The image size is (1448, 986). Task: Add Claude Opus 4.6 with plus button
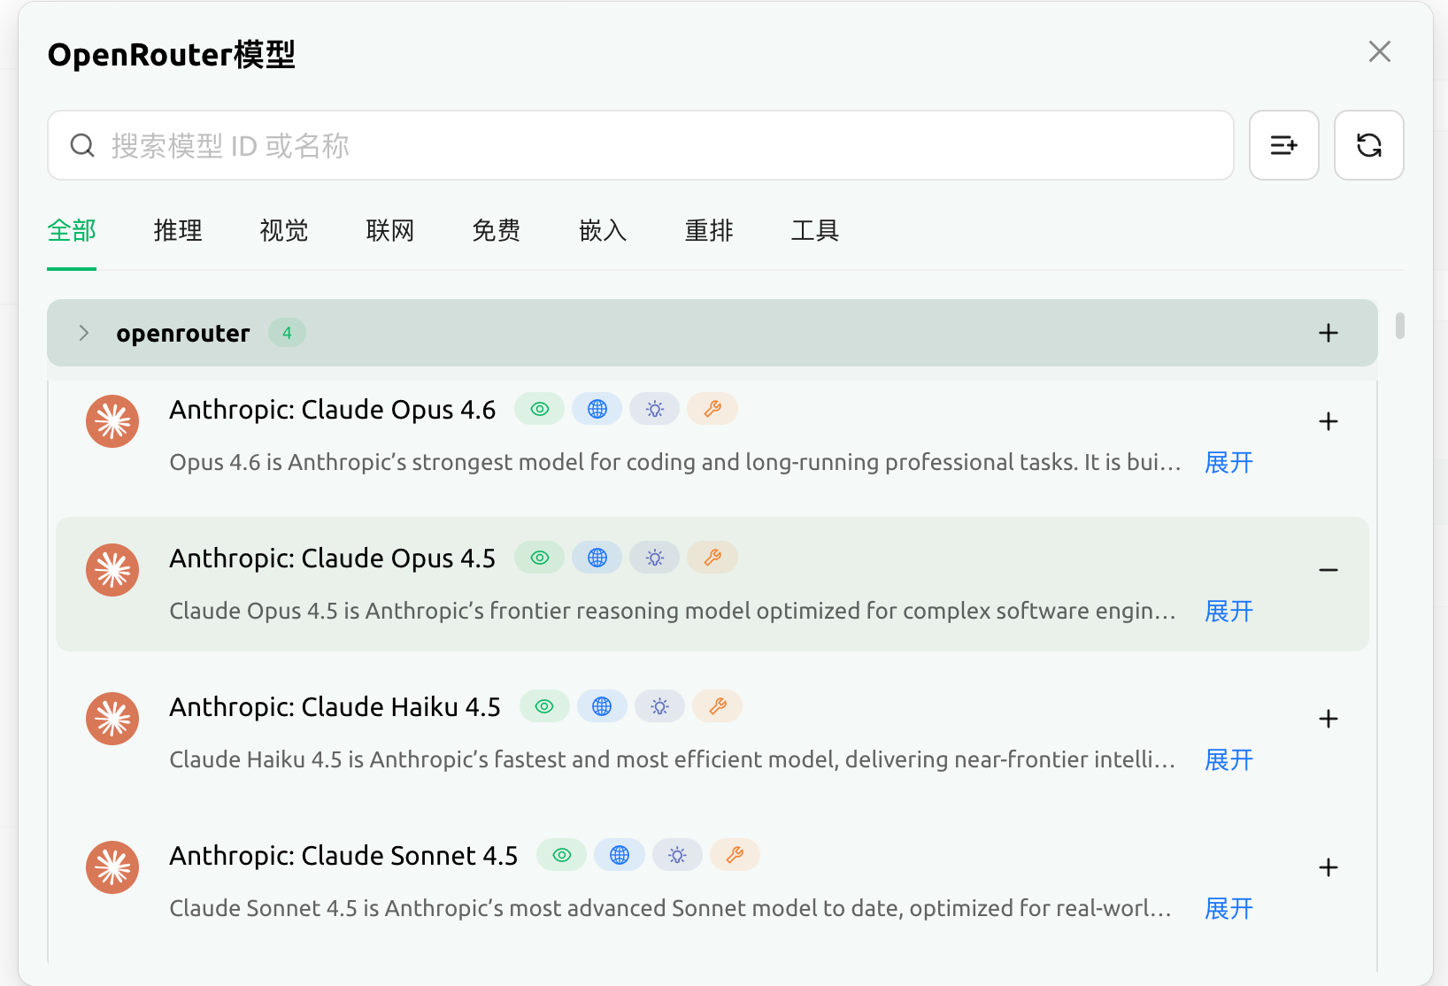1328,421
